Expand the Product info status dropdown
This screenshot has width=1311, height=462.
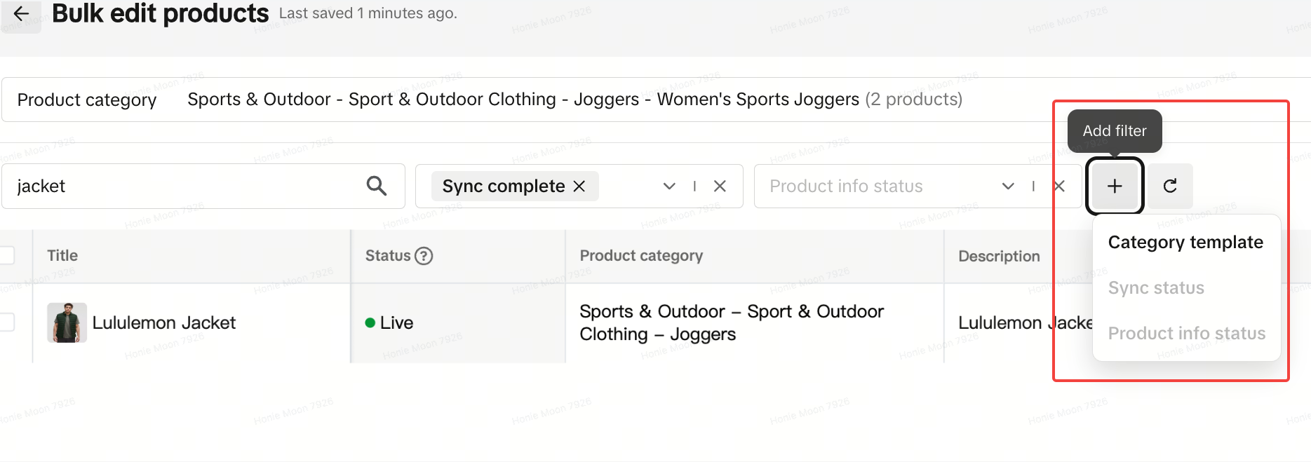[x=1008, y=186]
